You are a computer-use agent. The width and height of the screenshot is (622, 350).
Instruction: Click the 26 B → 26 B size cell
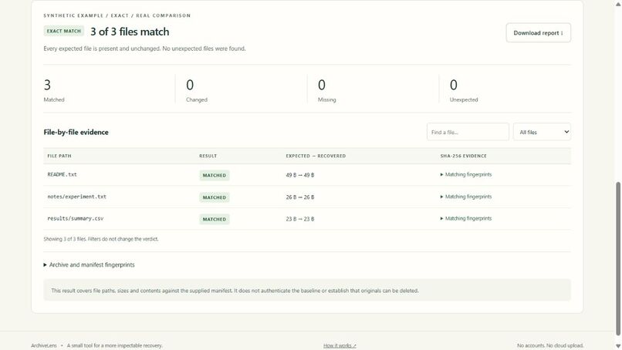pyautogui.click(x=300, y=197)
